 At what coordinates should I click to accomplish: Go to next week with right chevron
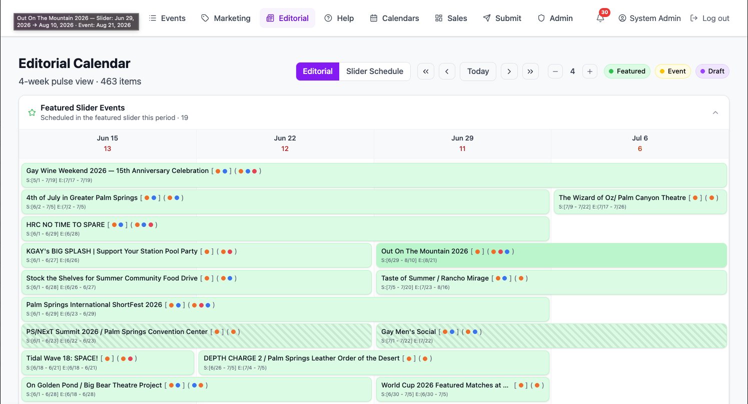coord(509,71)
